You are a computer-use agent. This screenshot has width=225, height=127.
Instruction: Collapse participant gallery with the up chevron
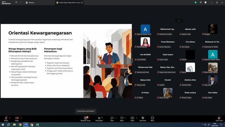pyautogui.click(x=179, y=21)
